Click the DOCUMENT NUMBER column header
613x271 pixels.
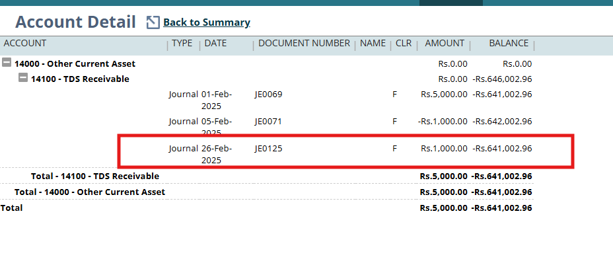(x=304, y=44)
